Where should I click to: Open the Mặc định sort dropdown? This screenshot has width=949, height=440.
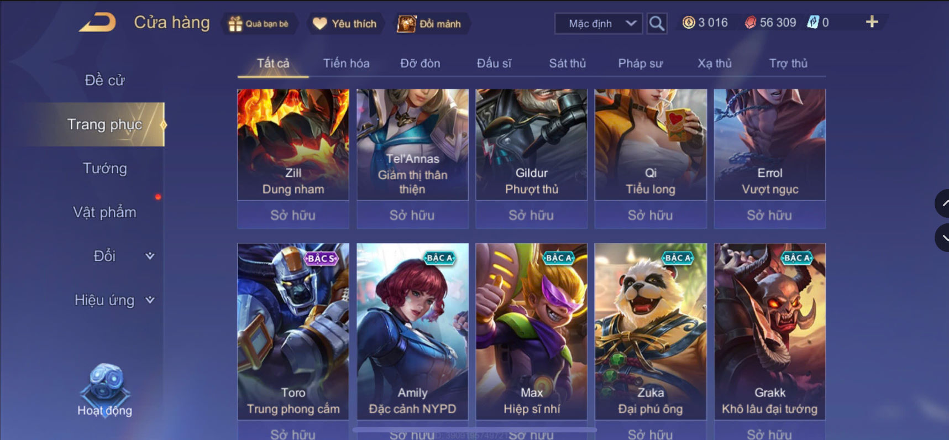coord(599,24)
